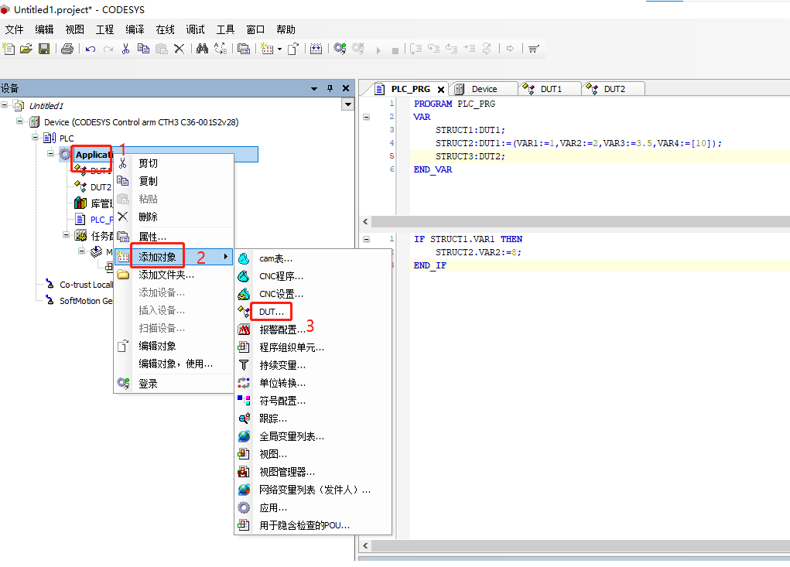The width and height of the screenshot is (790, 567).
Task: Select Device (CODESYS Control arm) tree item
Action: coord(141,122)
